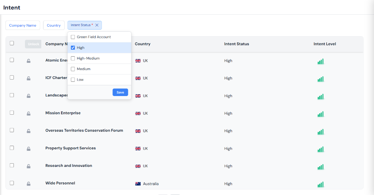Select the Research and Innovation row checkbox

[12, 165]
